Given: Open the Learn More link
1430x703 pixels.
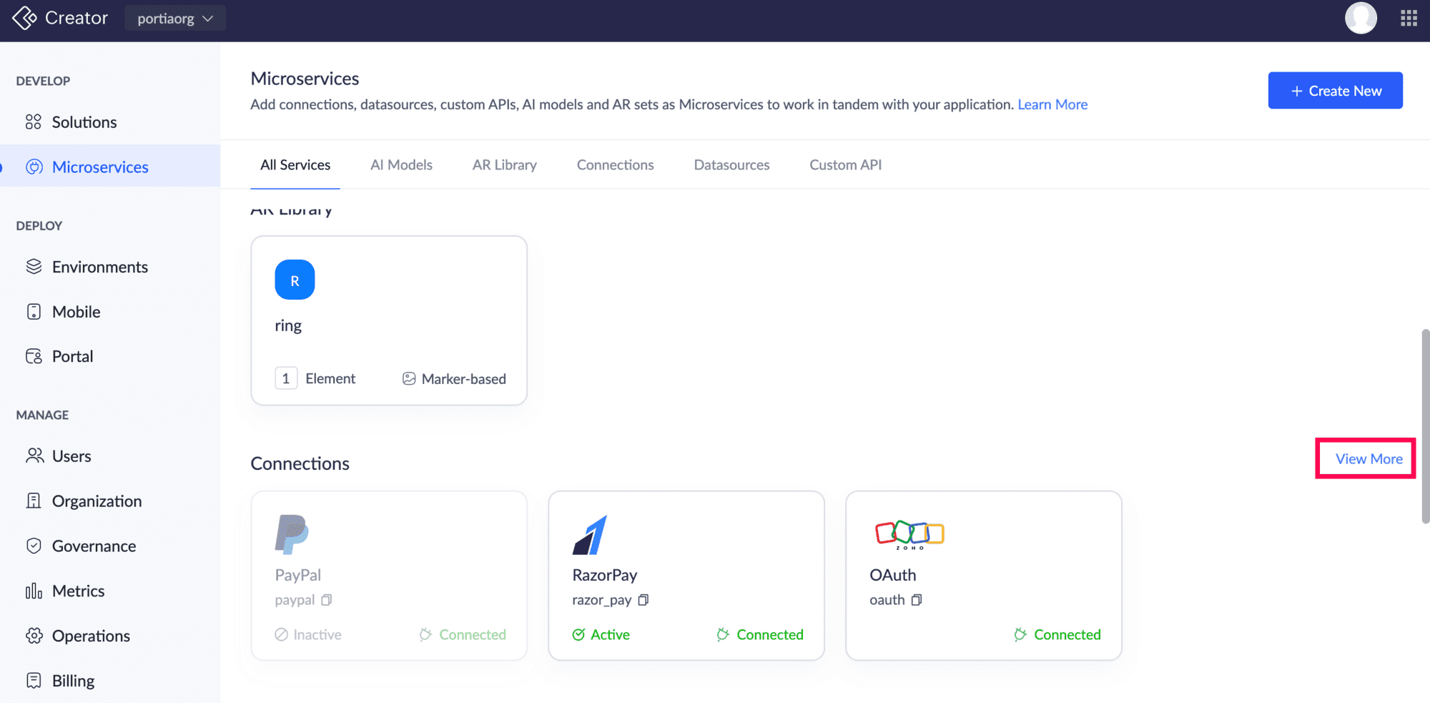Looking at the screenshot, I should pyautogui.click(x=1052, y=104).
